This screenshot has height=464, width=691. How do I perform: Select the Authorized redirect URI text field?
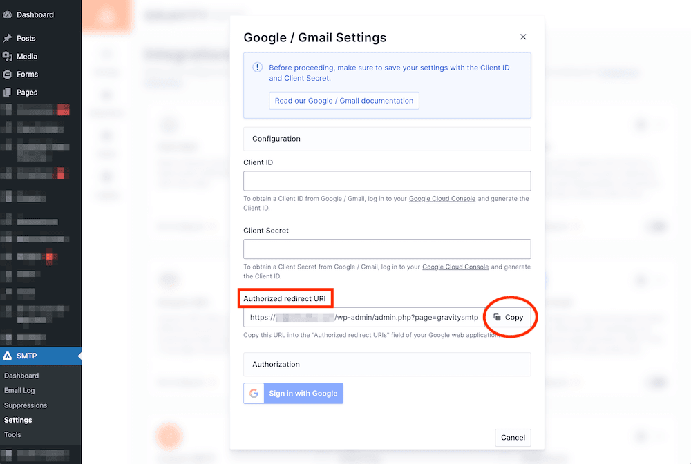[363, 317]
